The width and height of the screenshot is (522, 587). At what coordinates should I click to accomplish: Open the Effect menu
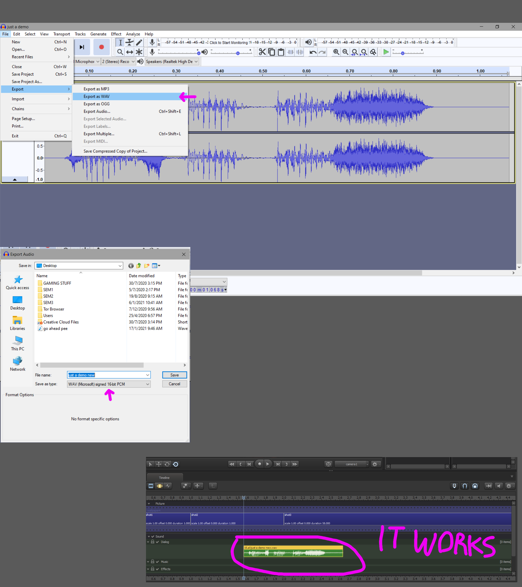click(116, 34)
